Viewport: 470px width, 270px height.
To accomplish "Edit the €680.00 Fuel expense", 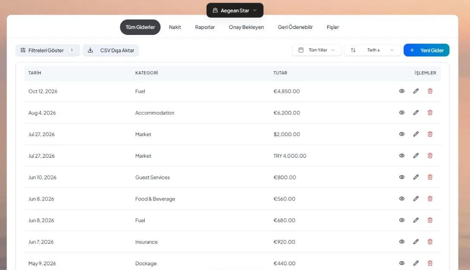I will pos(416,220).
